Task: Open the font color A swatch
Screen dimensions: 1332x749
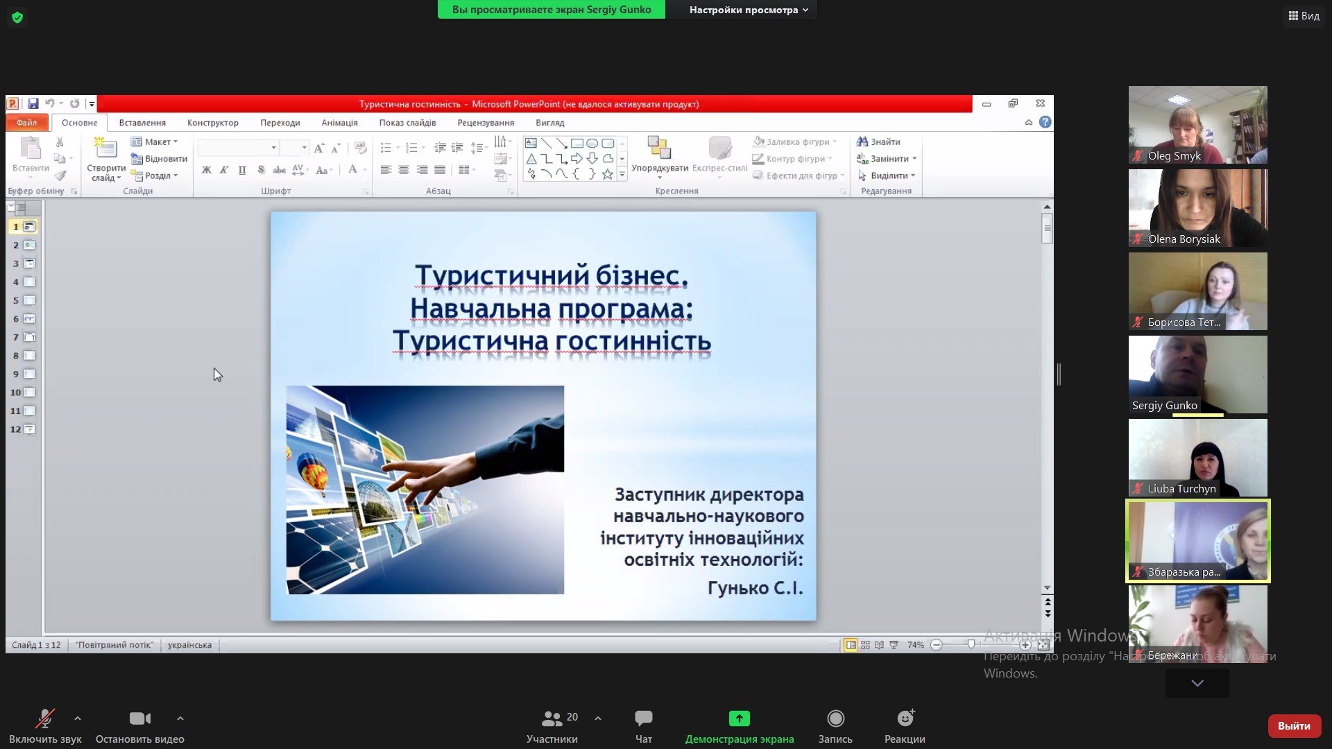Action: (x=352, y=170)
